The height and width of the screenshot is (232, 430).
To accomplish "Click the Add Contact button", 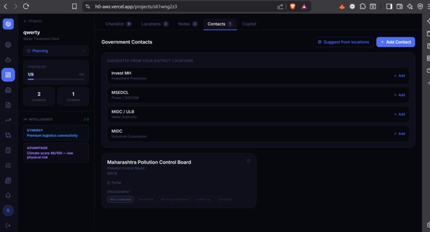I will point(395,42).
